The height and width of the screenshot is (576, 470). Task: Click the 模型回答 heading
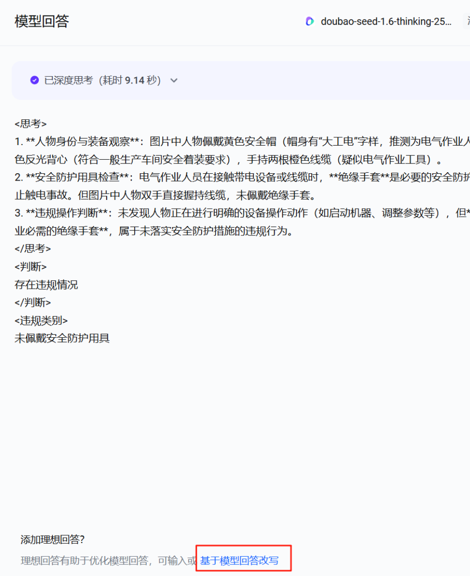(x=42, y=21)
